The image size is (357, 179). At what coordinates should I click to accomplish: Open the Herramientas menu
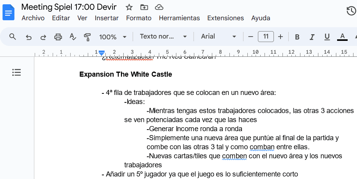(179, 18)
